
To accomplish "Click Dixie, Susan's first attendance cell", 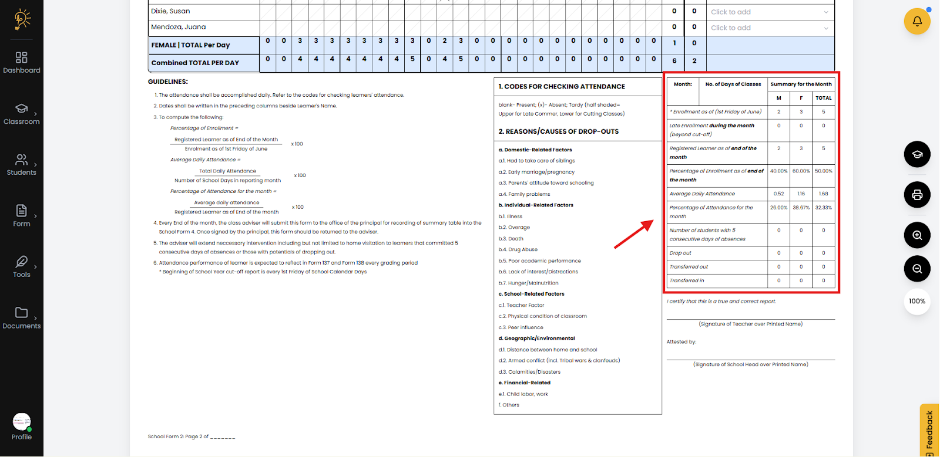I will 267,12.
